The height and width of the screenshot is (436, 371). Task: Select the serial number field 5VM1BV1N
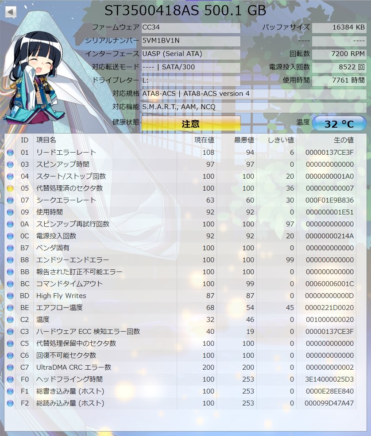pyautogui.click(x=191, y=41)
